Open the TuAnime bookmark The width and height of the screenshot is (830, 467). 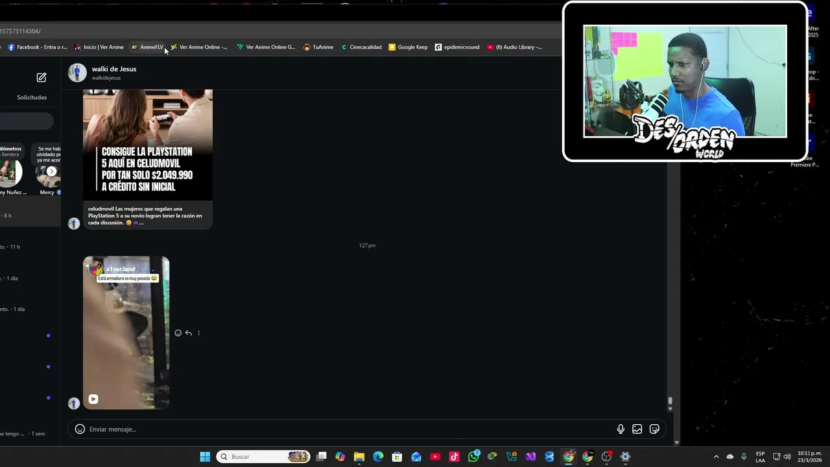[318, 47]
